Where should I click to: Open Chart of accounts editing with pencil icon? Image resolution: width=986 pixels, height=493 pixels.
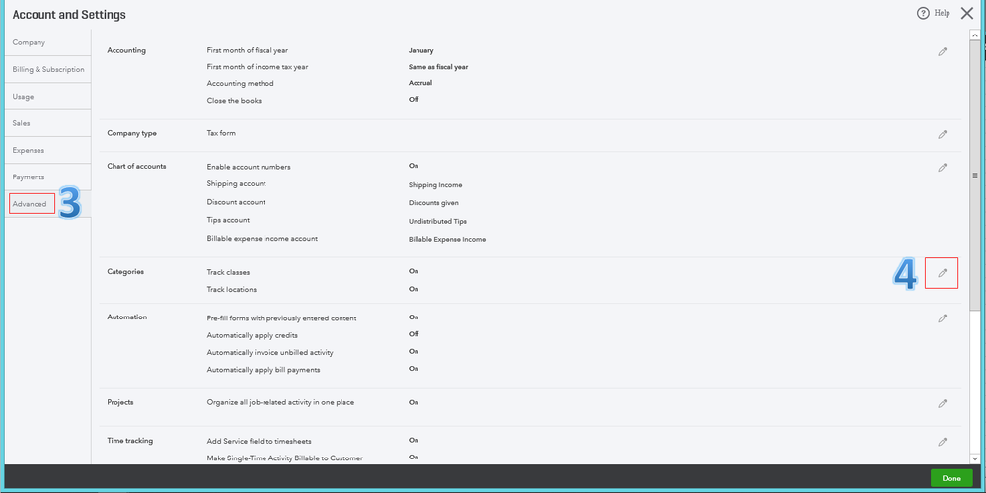point(942,168)
